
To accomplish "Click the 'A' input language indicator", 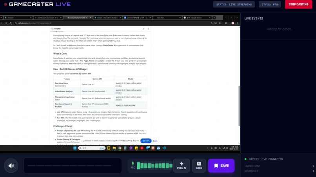I will click(x=220, y=148).
